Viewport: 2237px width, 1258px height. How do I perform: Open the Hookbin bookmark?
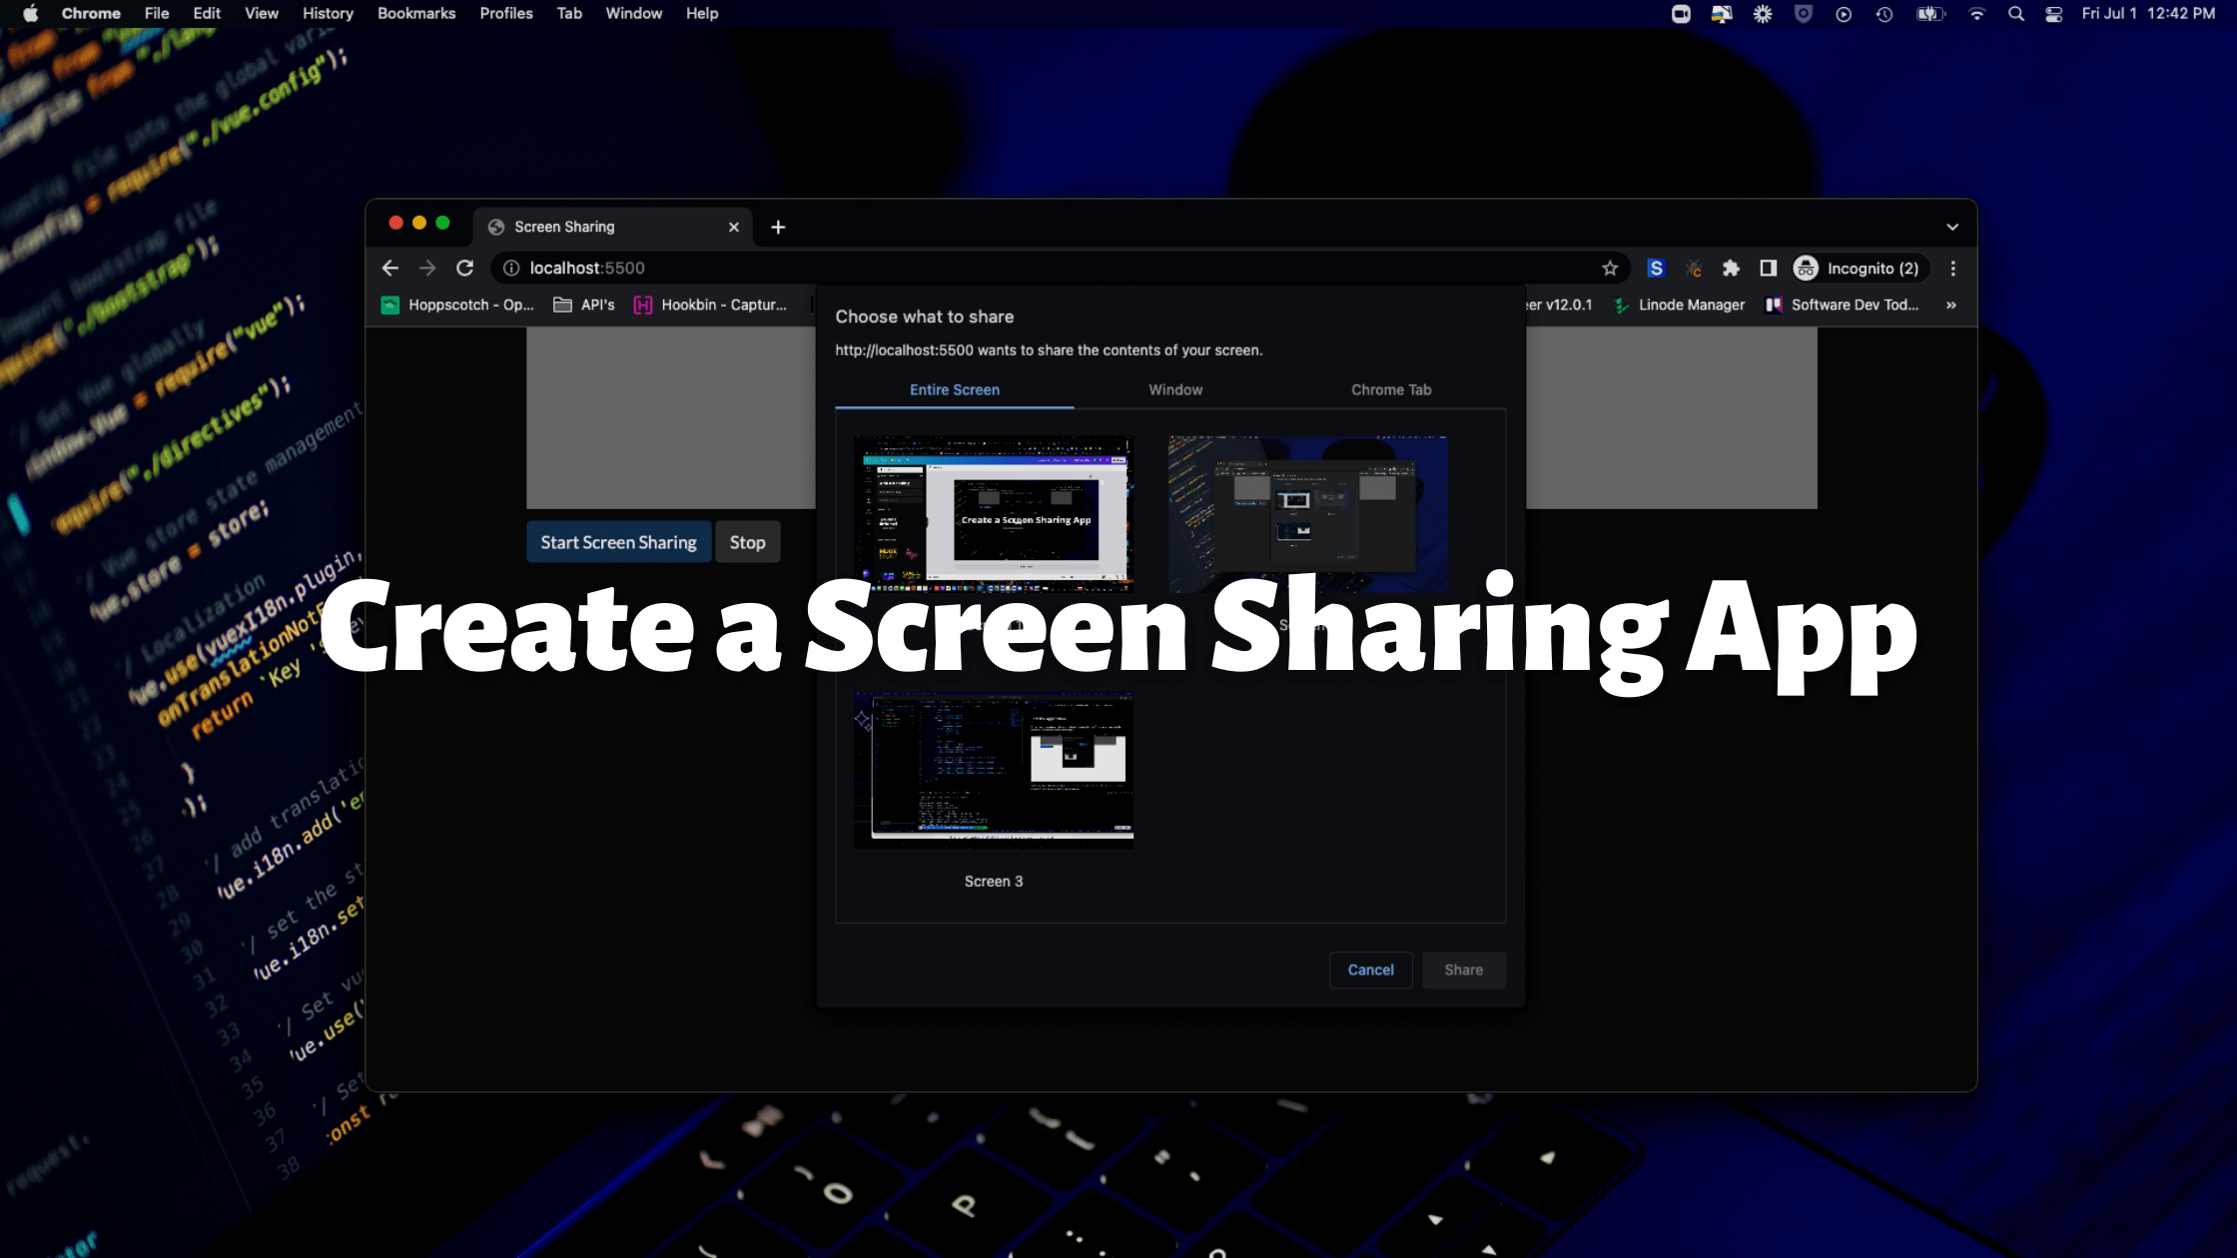(x=712, y=305)
